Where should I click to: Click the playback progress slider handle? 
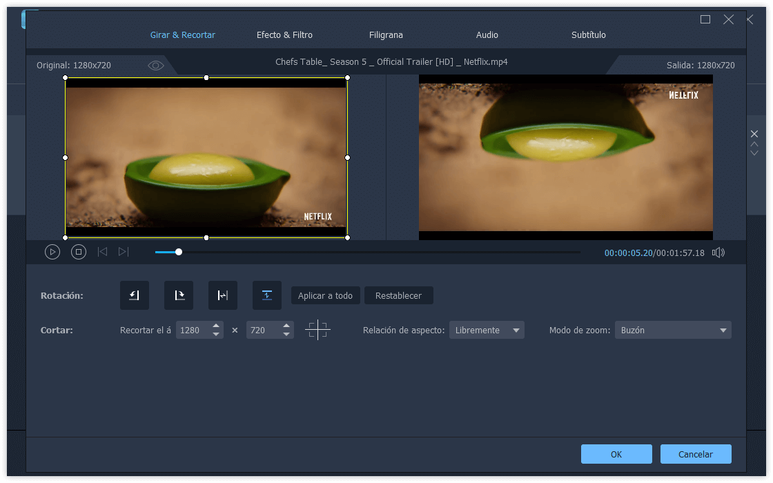point(179,252)
